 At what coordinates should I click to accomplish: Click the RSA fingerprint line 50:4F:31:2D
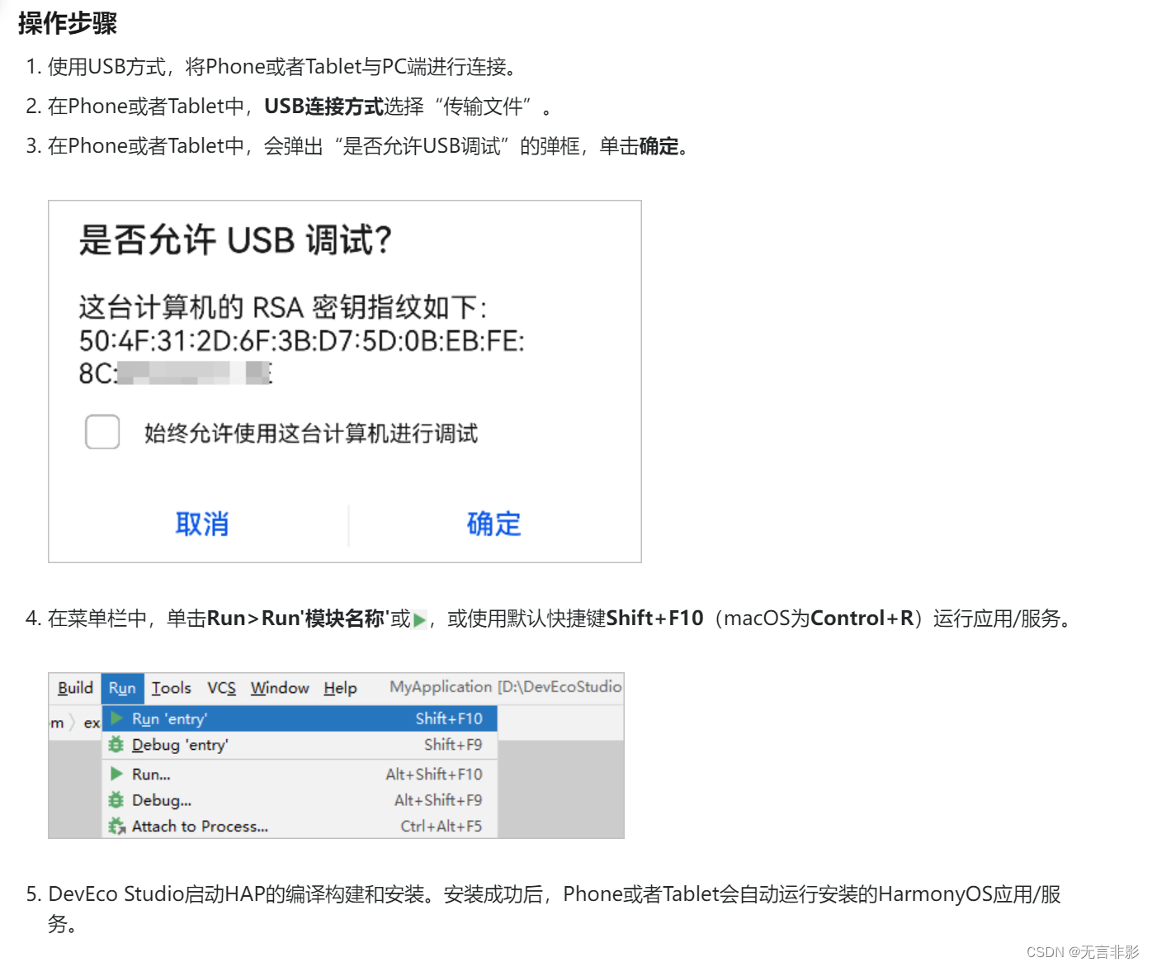302,341
